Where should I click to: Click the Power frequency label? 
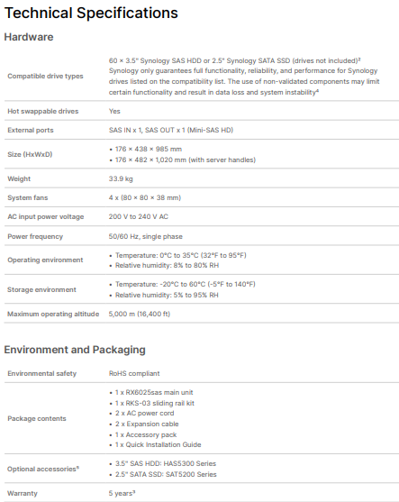point(35,236)
